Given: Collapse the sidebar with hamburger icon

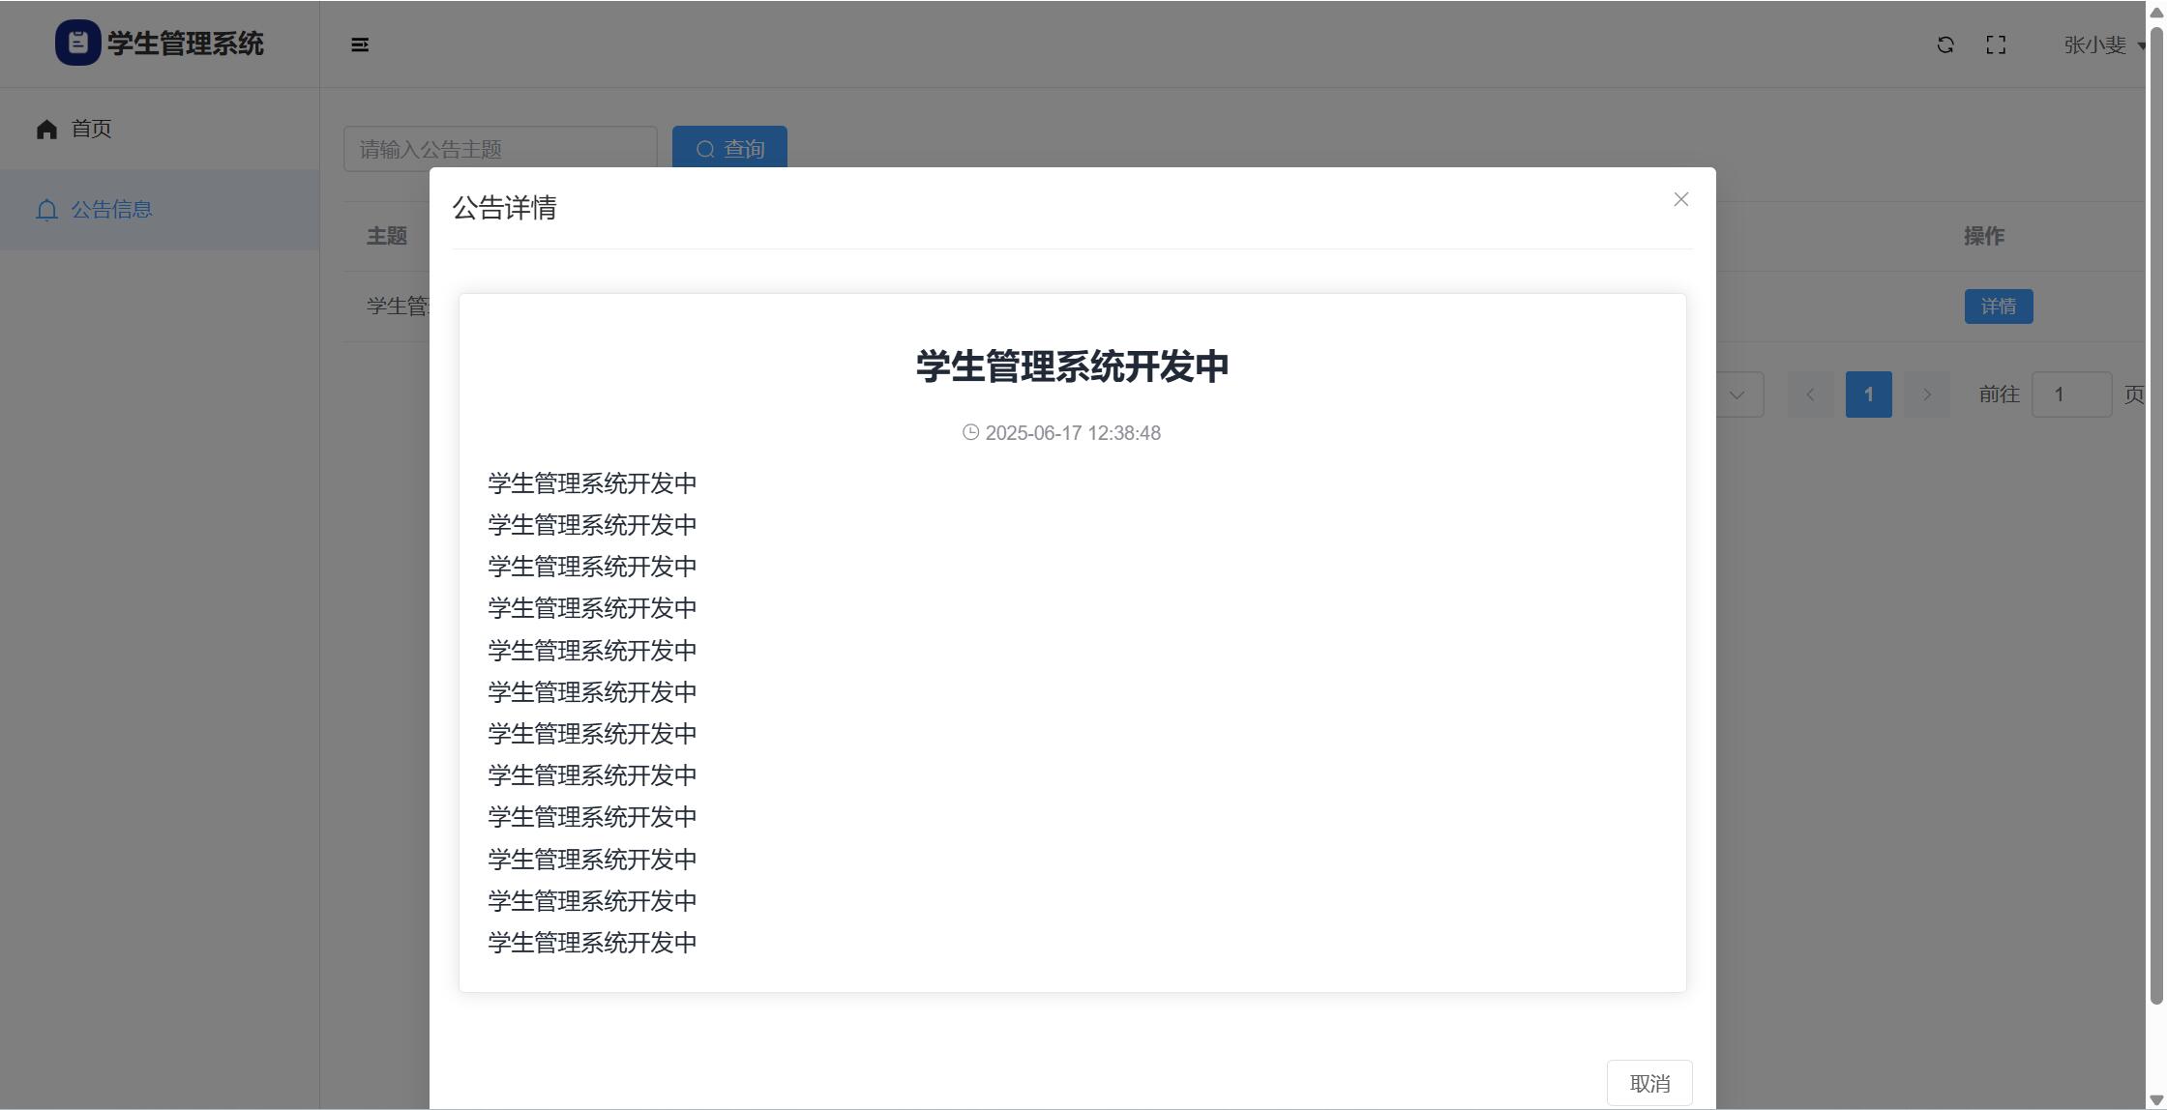Looking at the screenshot, I should click(359, 44).
